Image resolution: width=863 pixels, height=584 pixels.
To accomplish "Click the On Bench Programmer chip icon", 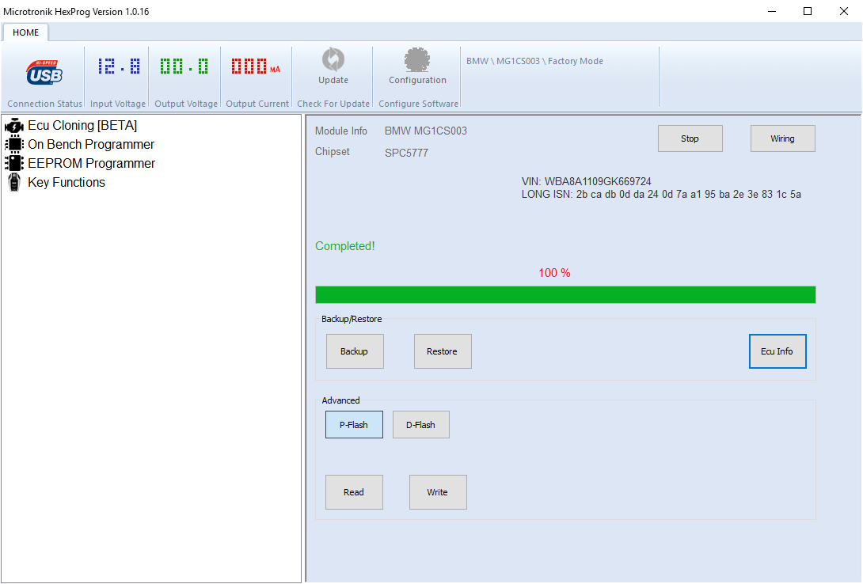I will (14, 145).
